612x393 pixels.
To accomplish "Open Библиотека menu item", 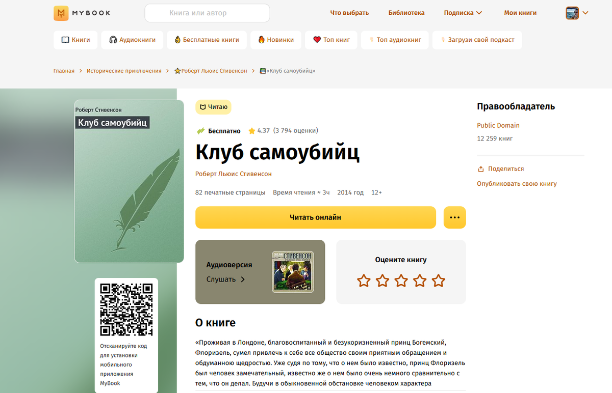I will [406, 13].
